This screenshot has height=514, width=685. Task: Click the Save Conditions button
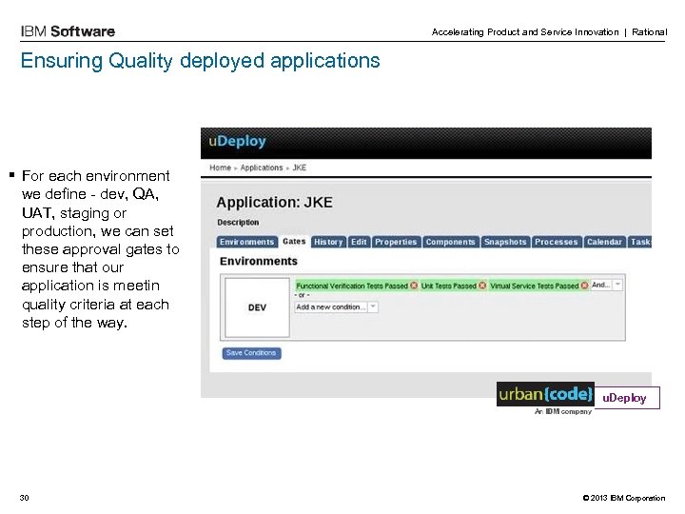coord(251,353)
